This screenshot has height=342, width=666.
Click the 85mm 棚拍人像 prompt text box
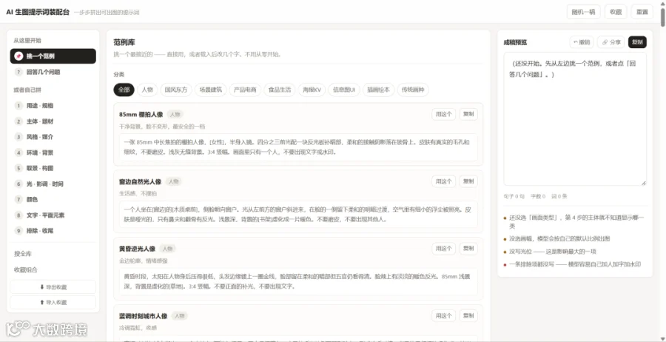[298, 147]
